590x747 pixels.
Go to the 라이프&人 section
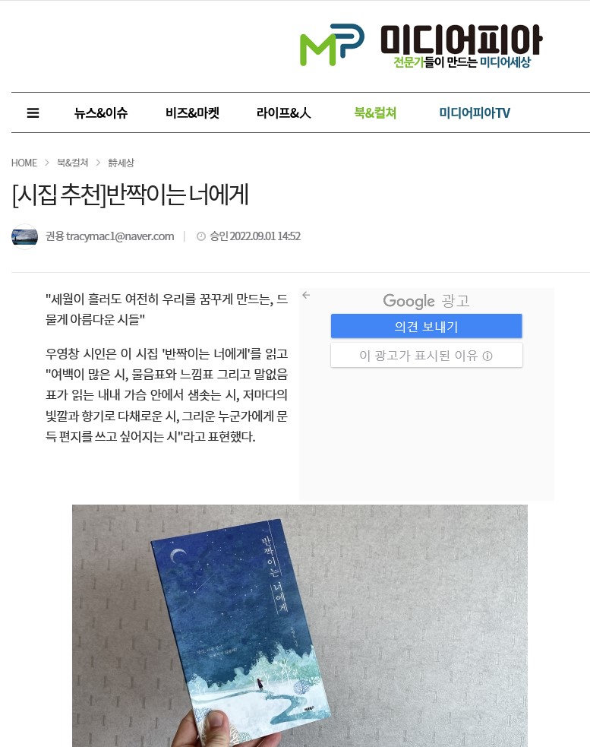[284, 113]
